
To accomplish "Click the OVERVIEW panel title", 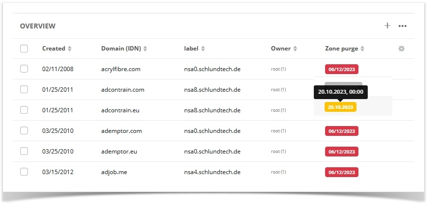I will (38, 26).
